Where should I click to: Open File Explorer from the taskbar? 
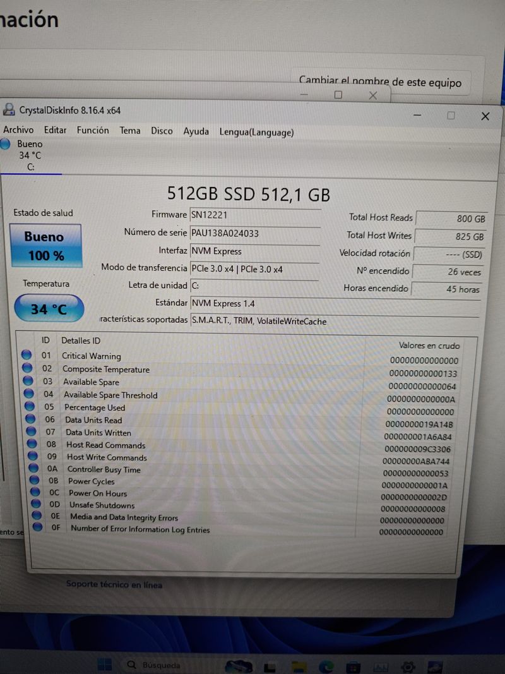299,666
